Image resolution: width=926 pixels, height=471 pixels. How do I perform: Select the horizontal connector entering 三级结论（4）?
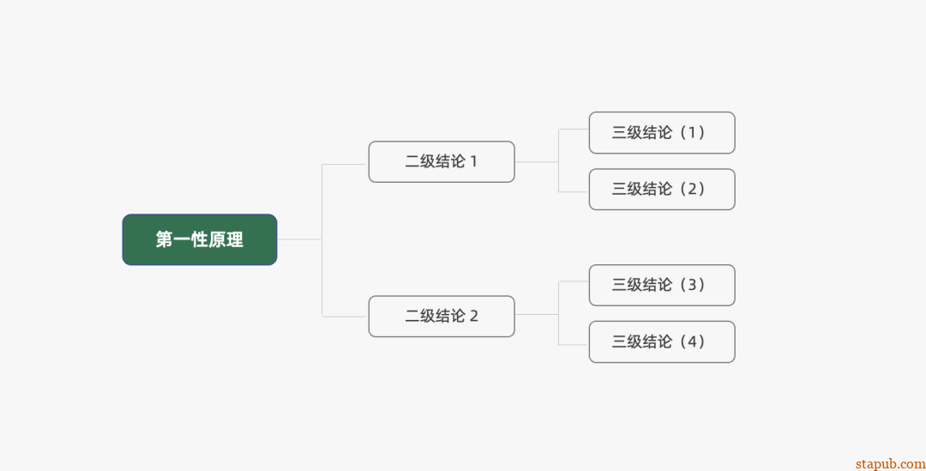pos(574,344)
